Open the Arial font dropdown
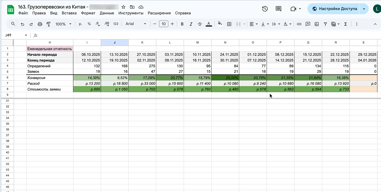 (x=136, y=24)
